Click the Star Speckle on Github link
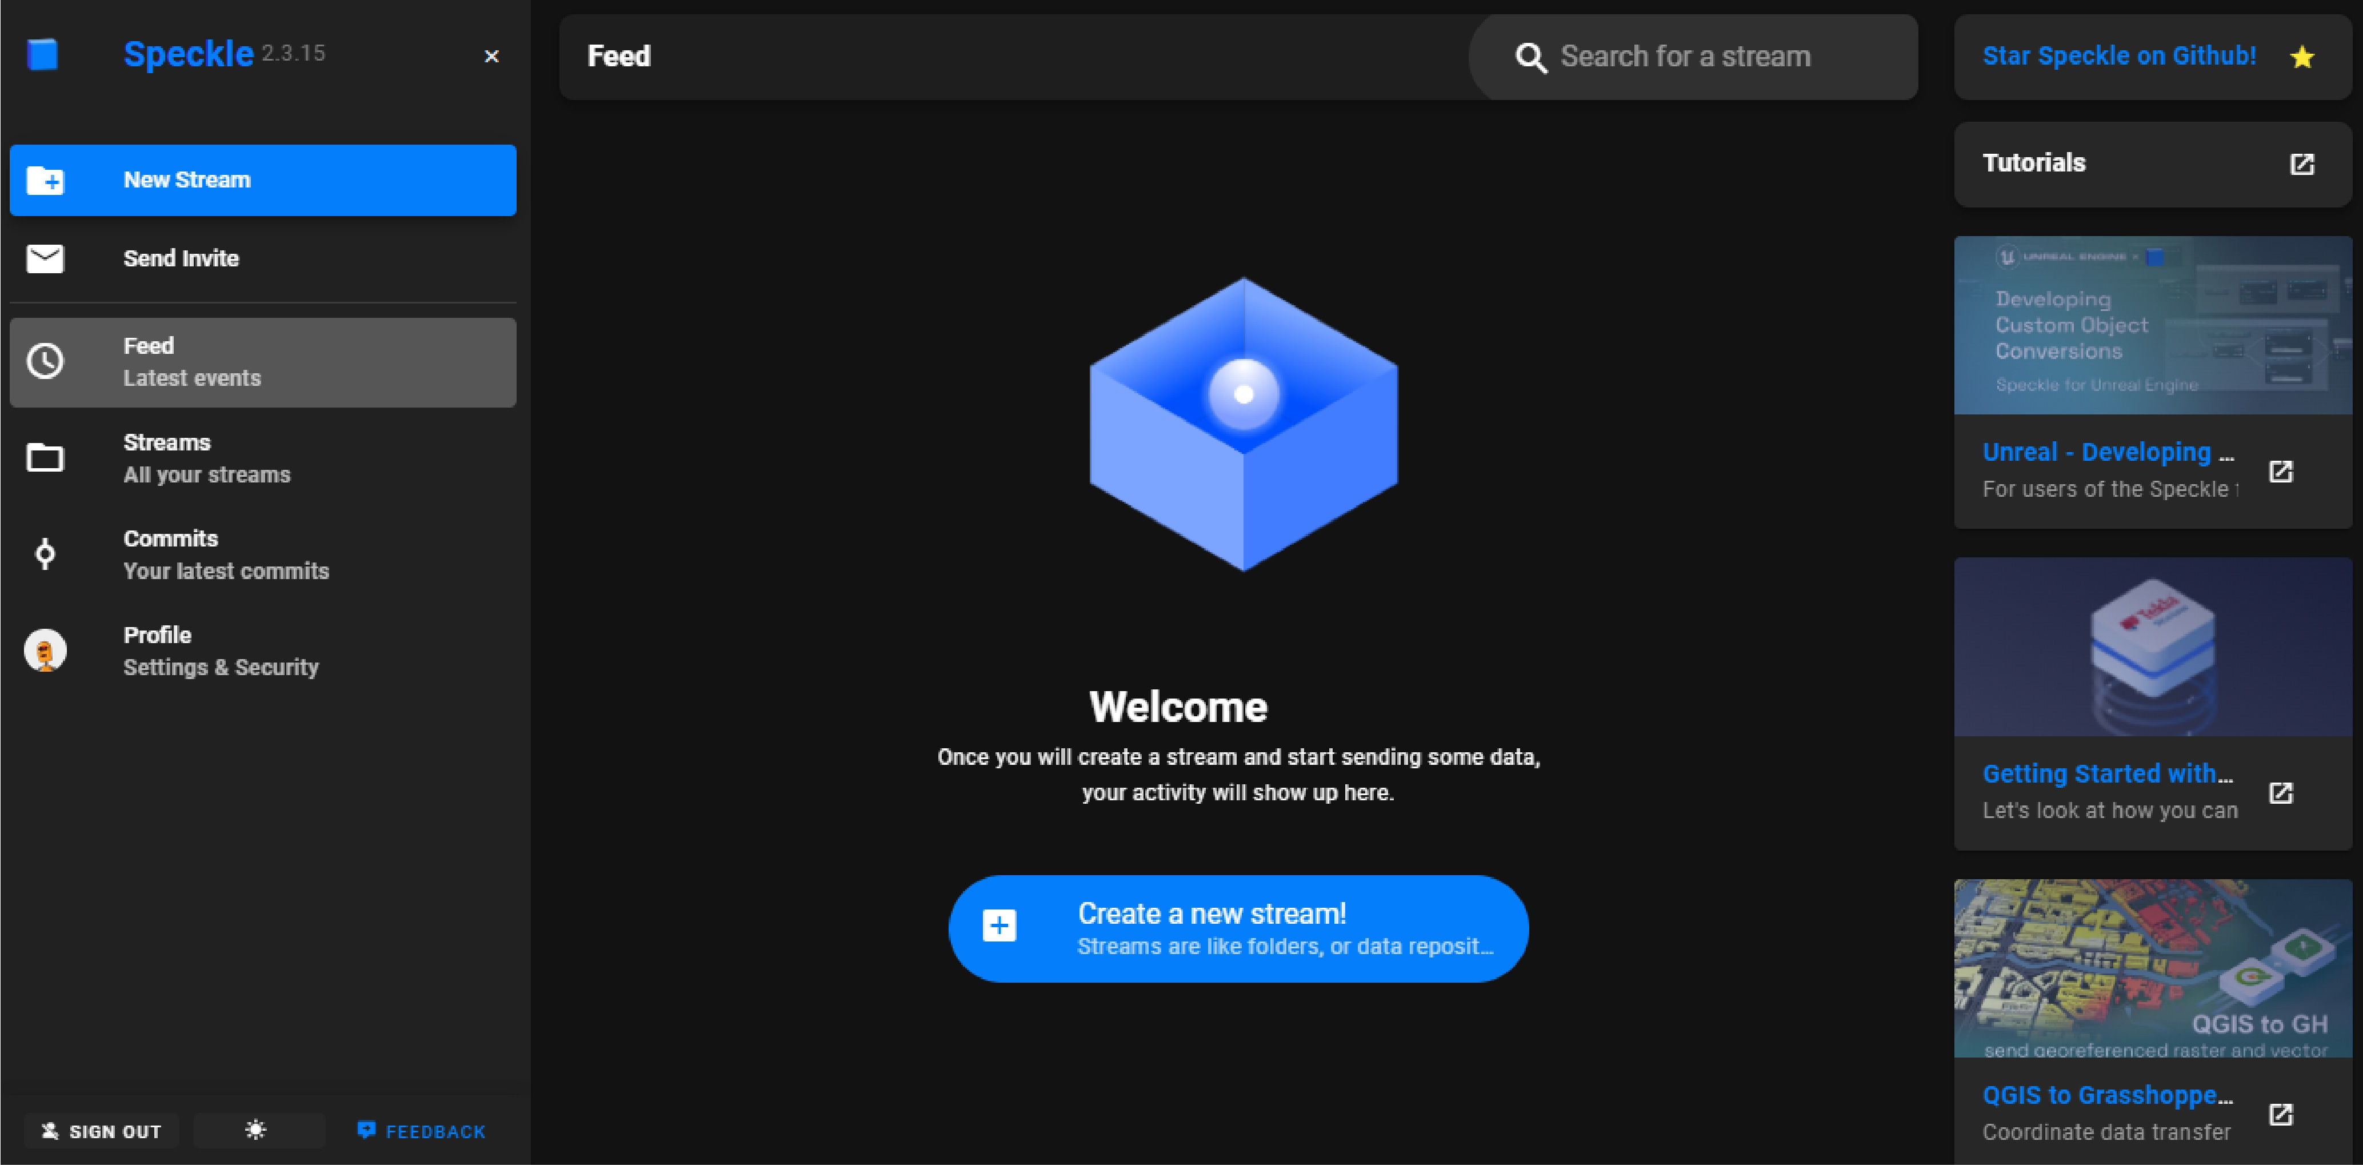2363x1165 pixels. point(2119,56)
